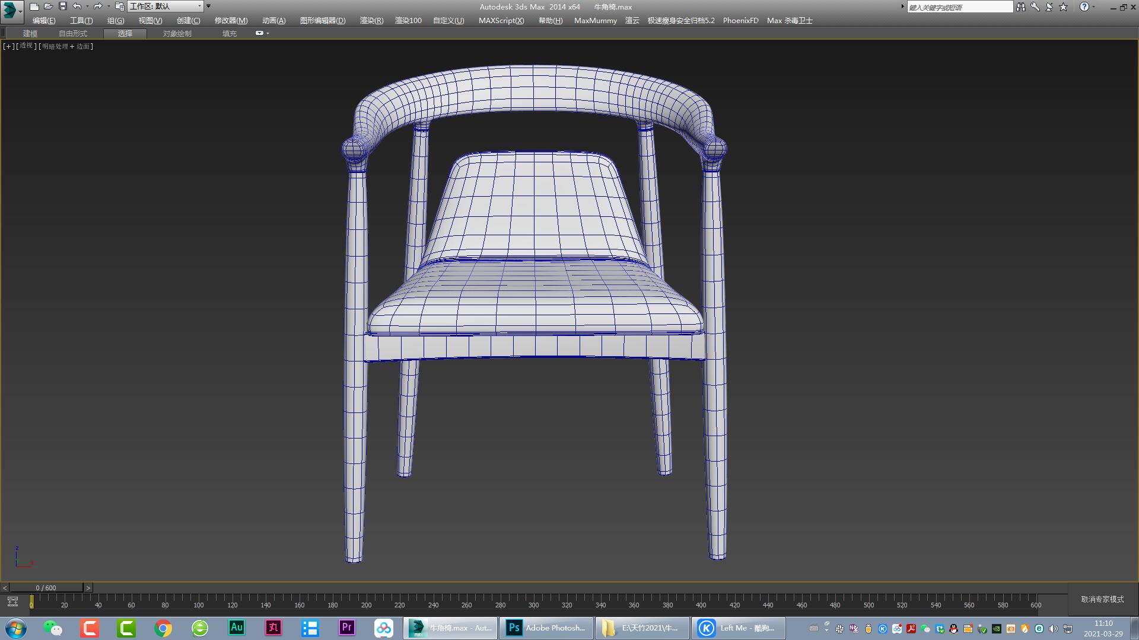Open a file using the Open folder icon
The image size is (1139, 640).
pos(49,7)
